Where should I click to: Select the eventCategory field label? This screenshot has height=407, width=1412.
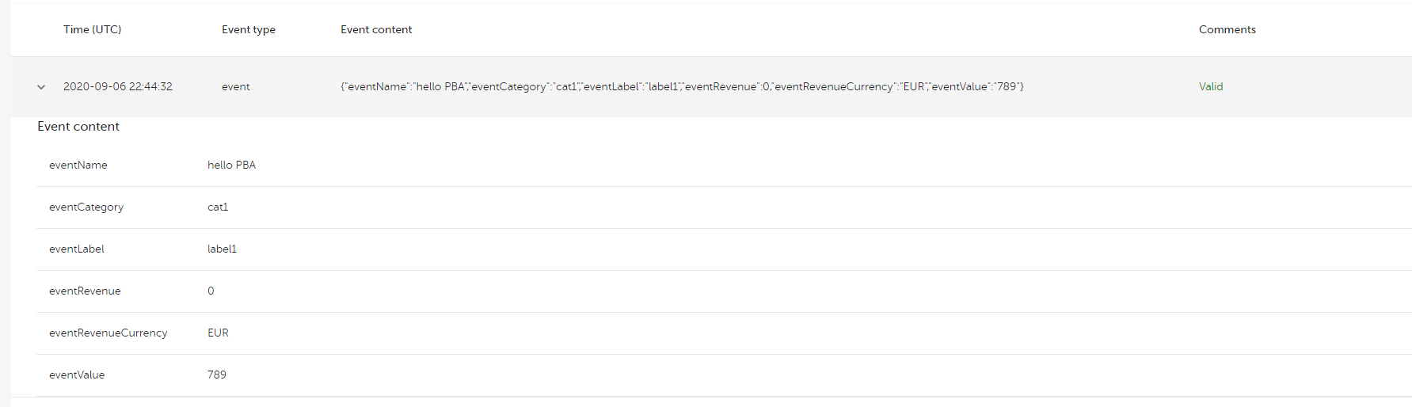pyautogui.click(x=86, y=207)
